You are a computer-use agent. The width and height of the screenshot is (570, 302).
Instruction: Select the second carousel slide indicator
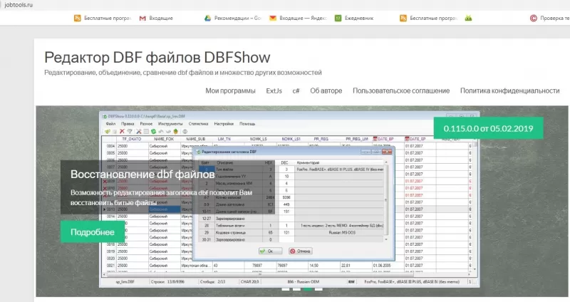point(296,289)
